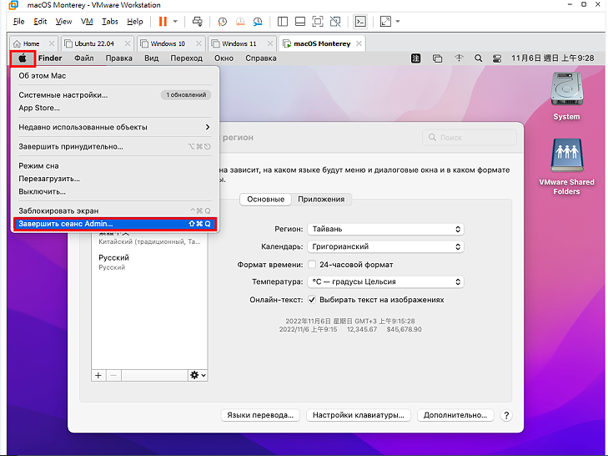Select Об этом Mac menu item
The width and height of the screenshot is (608, 456).
tap(115, 76)
